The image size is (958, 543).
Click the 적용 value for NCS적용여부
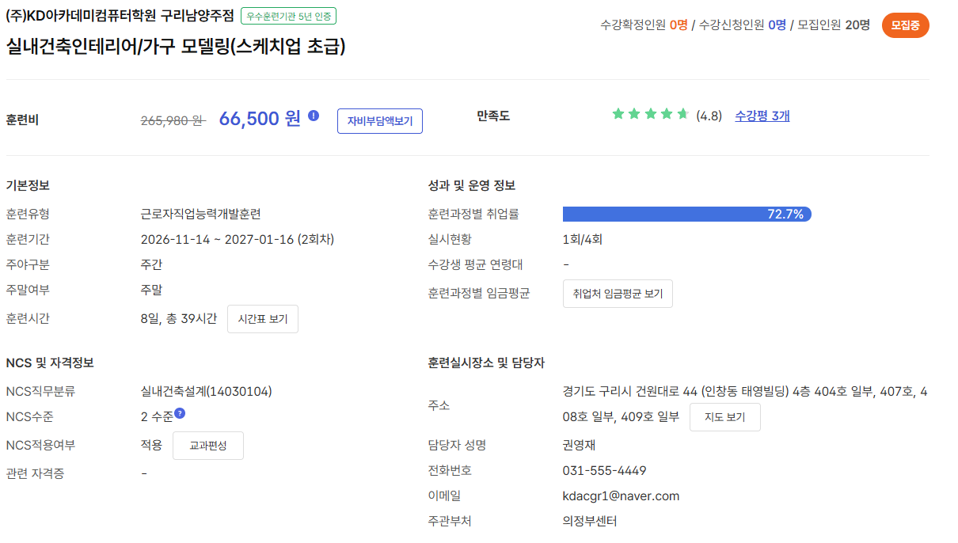(151, 445)
